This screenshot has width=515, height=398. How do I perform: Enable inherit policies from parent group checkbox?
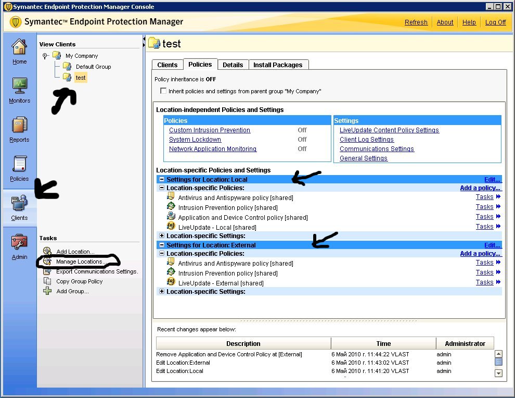163,91
